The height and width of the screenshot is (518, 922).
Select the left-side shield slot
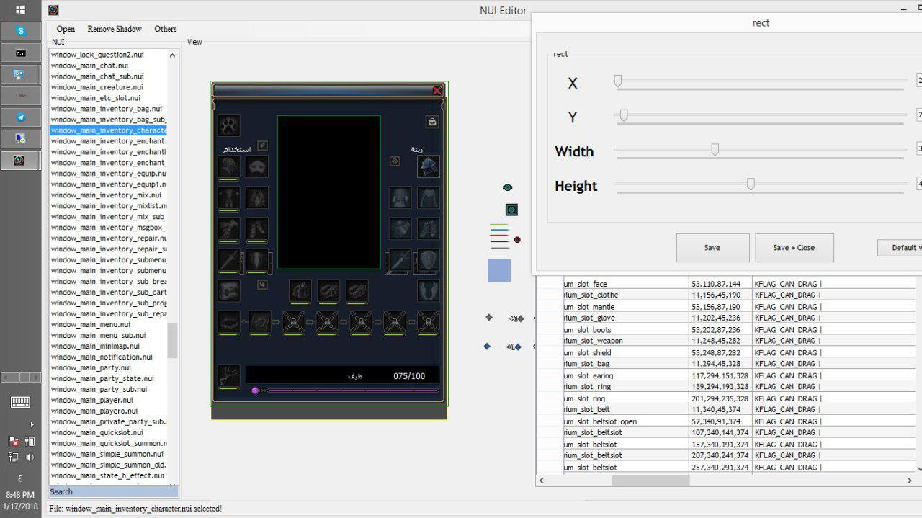point(257,260)
